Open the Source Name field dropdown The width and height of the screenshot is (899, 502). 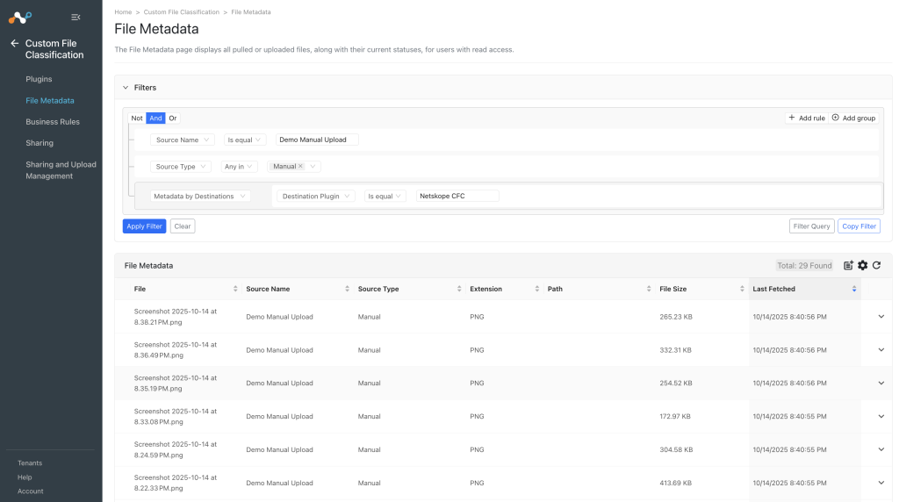(x=183, y=140)
